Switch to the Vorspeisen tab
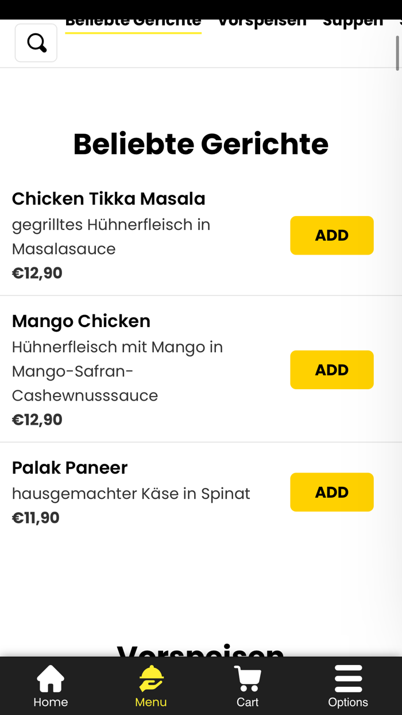Screen dimensions: 402x715 (x=261, y=19)
